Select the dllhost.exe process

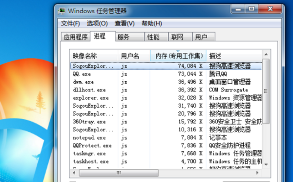click(x=166, y=90)
